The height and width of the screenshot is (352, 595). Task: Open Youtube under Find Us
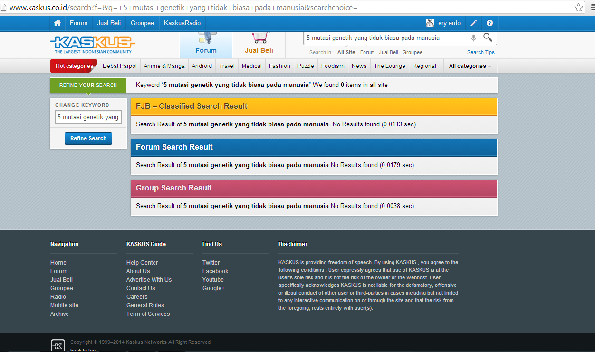click(x=213, y=280)
